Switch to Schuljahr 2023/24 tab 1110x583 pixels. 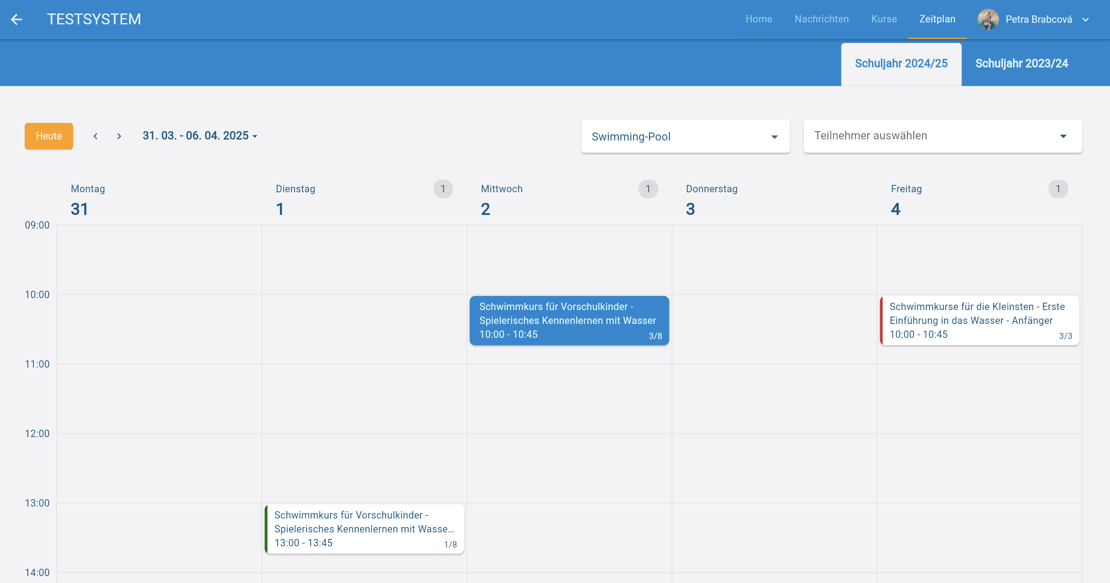pos(1021,64)
